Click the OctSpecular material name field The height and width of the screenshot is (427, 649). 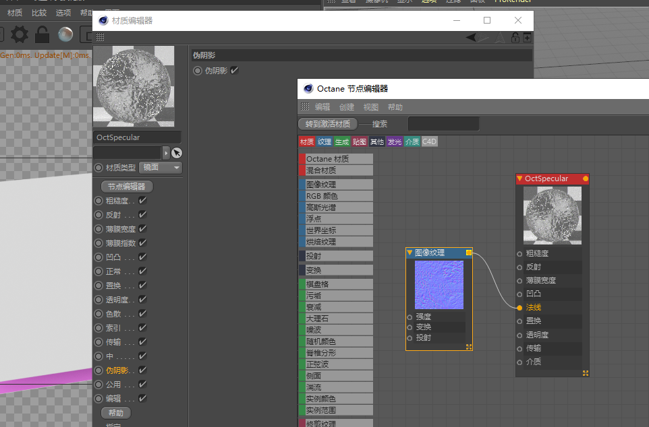[137, 137]
